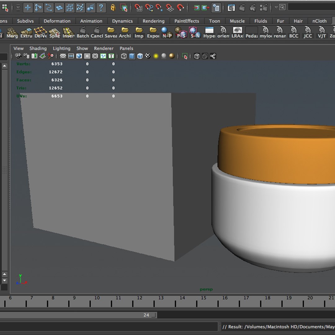Image resolution: width=335 pixels, height=335 pixels.
Task: Toggle the textured checker display icon
Action: tap(148, 56)
